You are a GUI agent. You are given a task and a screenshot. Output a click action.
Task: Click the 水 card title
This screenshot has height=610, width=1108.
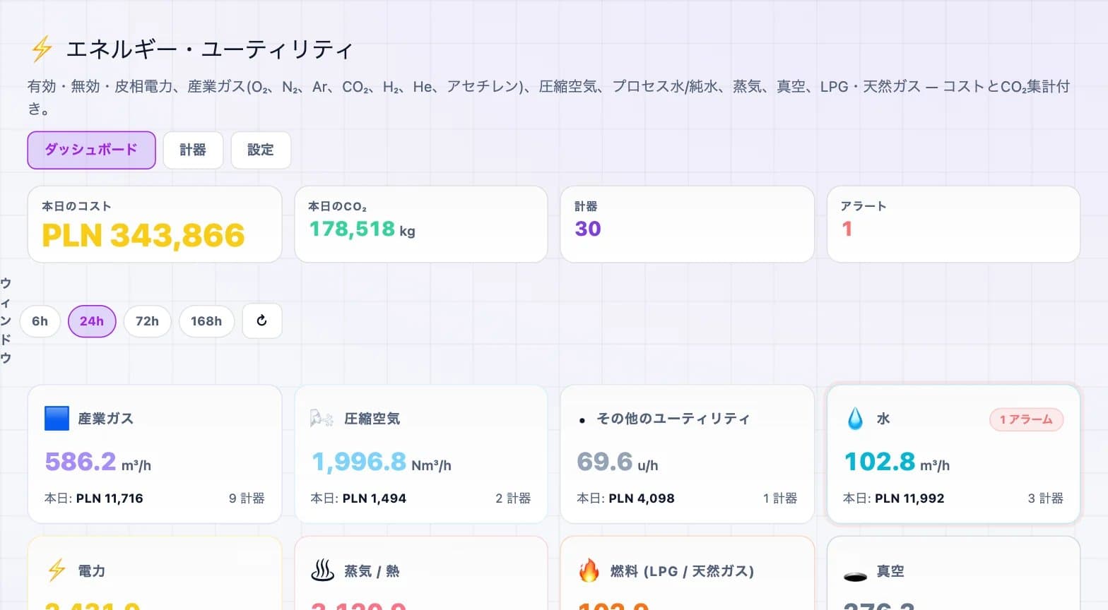point(883,419)
